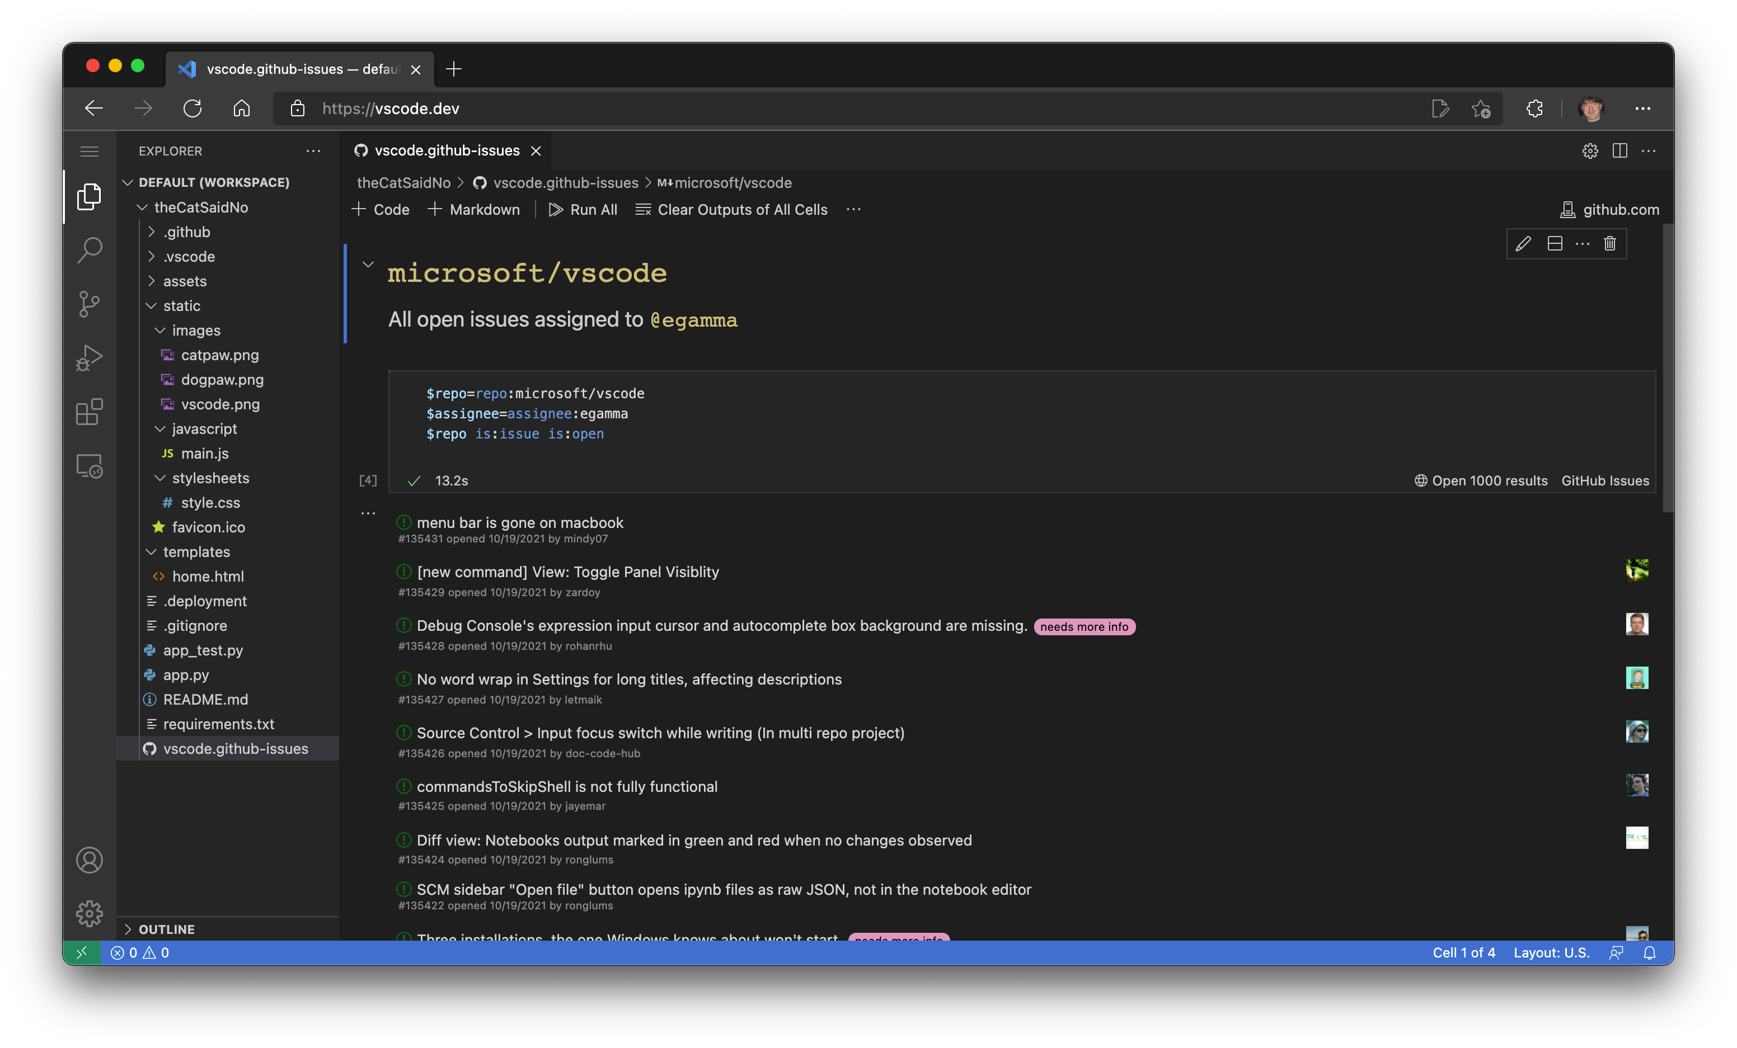Screen dimensions: 1737x1048
Task: Click the notebook settings gear icon
Action: [1589, 150]
